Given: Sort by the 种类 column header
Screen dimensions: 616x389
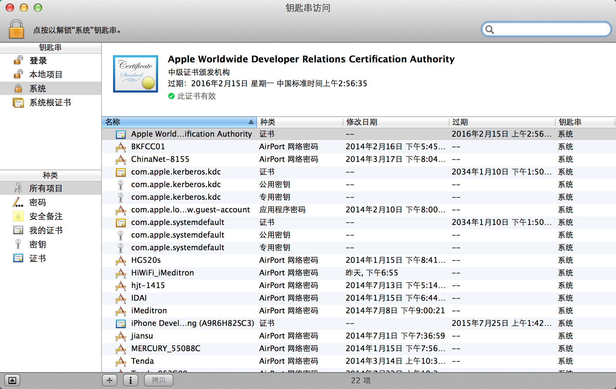Looking at the screenshot, I should point(300,122).
